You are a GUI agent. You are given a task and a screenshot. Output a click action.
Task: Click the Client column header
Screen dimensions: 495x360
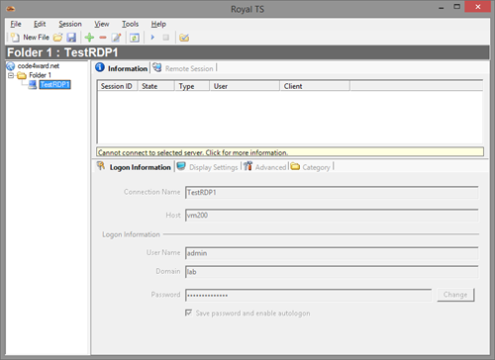click(315, 86)
